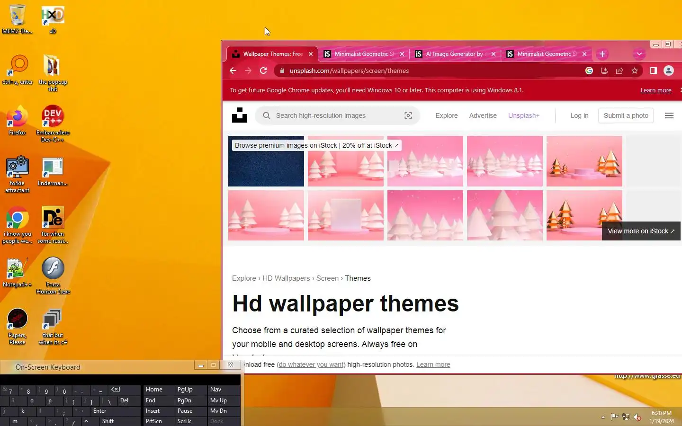Toggle ScrLk key on On-Screen Keyboard
Viewport: 682px width, 426px height.
(190, 421)
